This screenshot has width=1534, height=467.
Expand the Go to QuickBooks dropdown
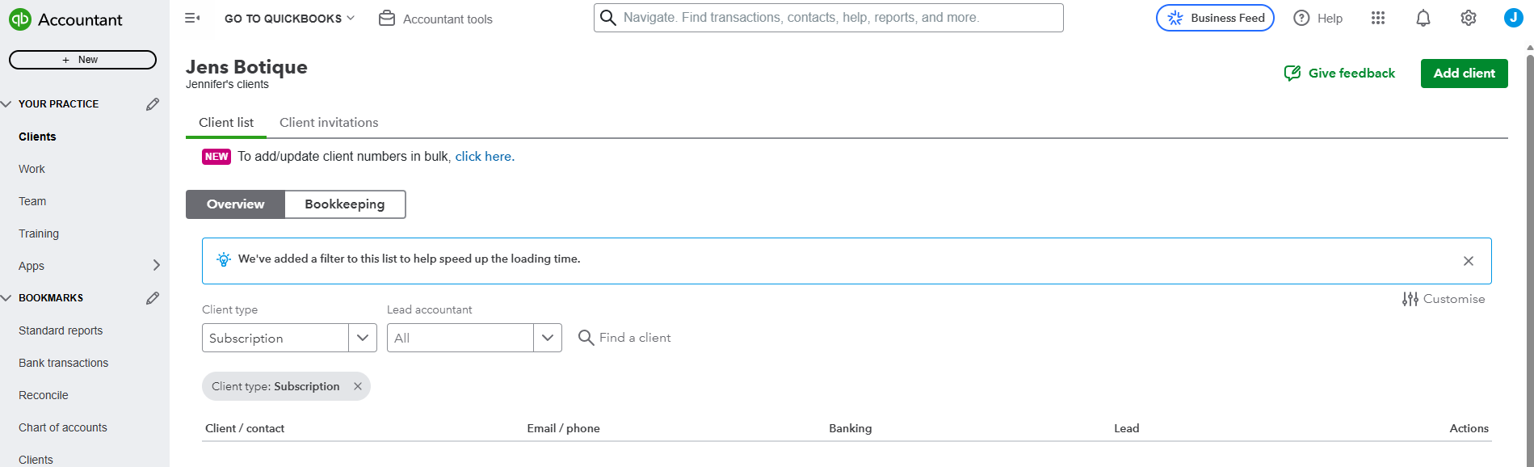pyautogui.click(x=289, y=19)
